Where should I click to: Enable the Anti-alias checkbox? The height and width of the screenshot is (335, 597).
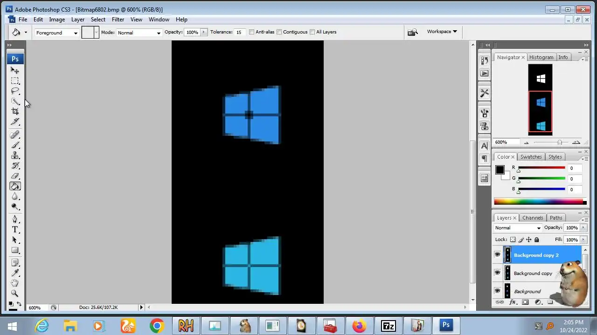(x=251, y=32)
